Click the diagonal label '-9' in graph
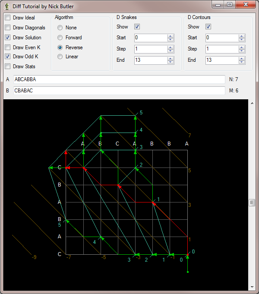The height and width of the screenshot is (294, 259). [34, 257]
